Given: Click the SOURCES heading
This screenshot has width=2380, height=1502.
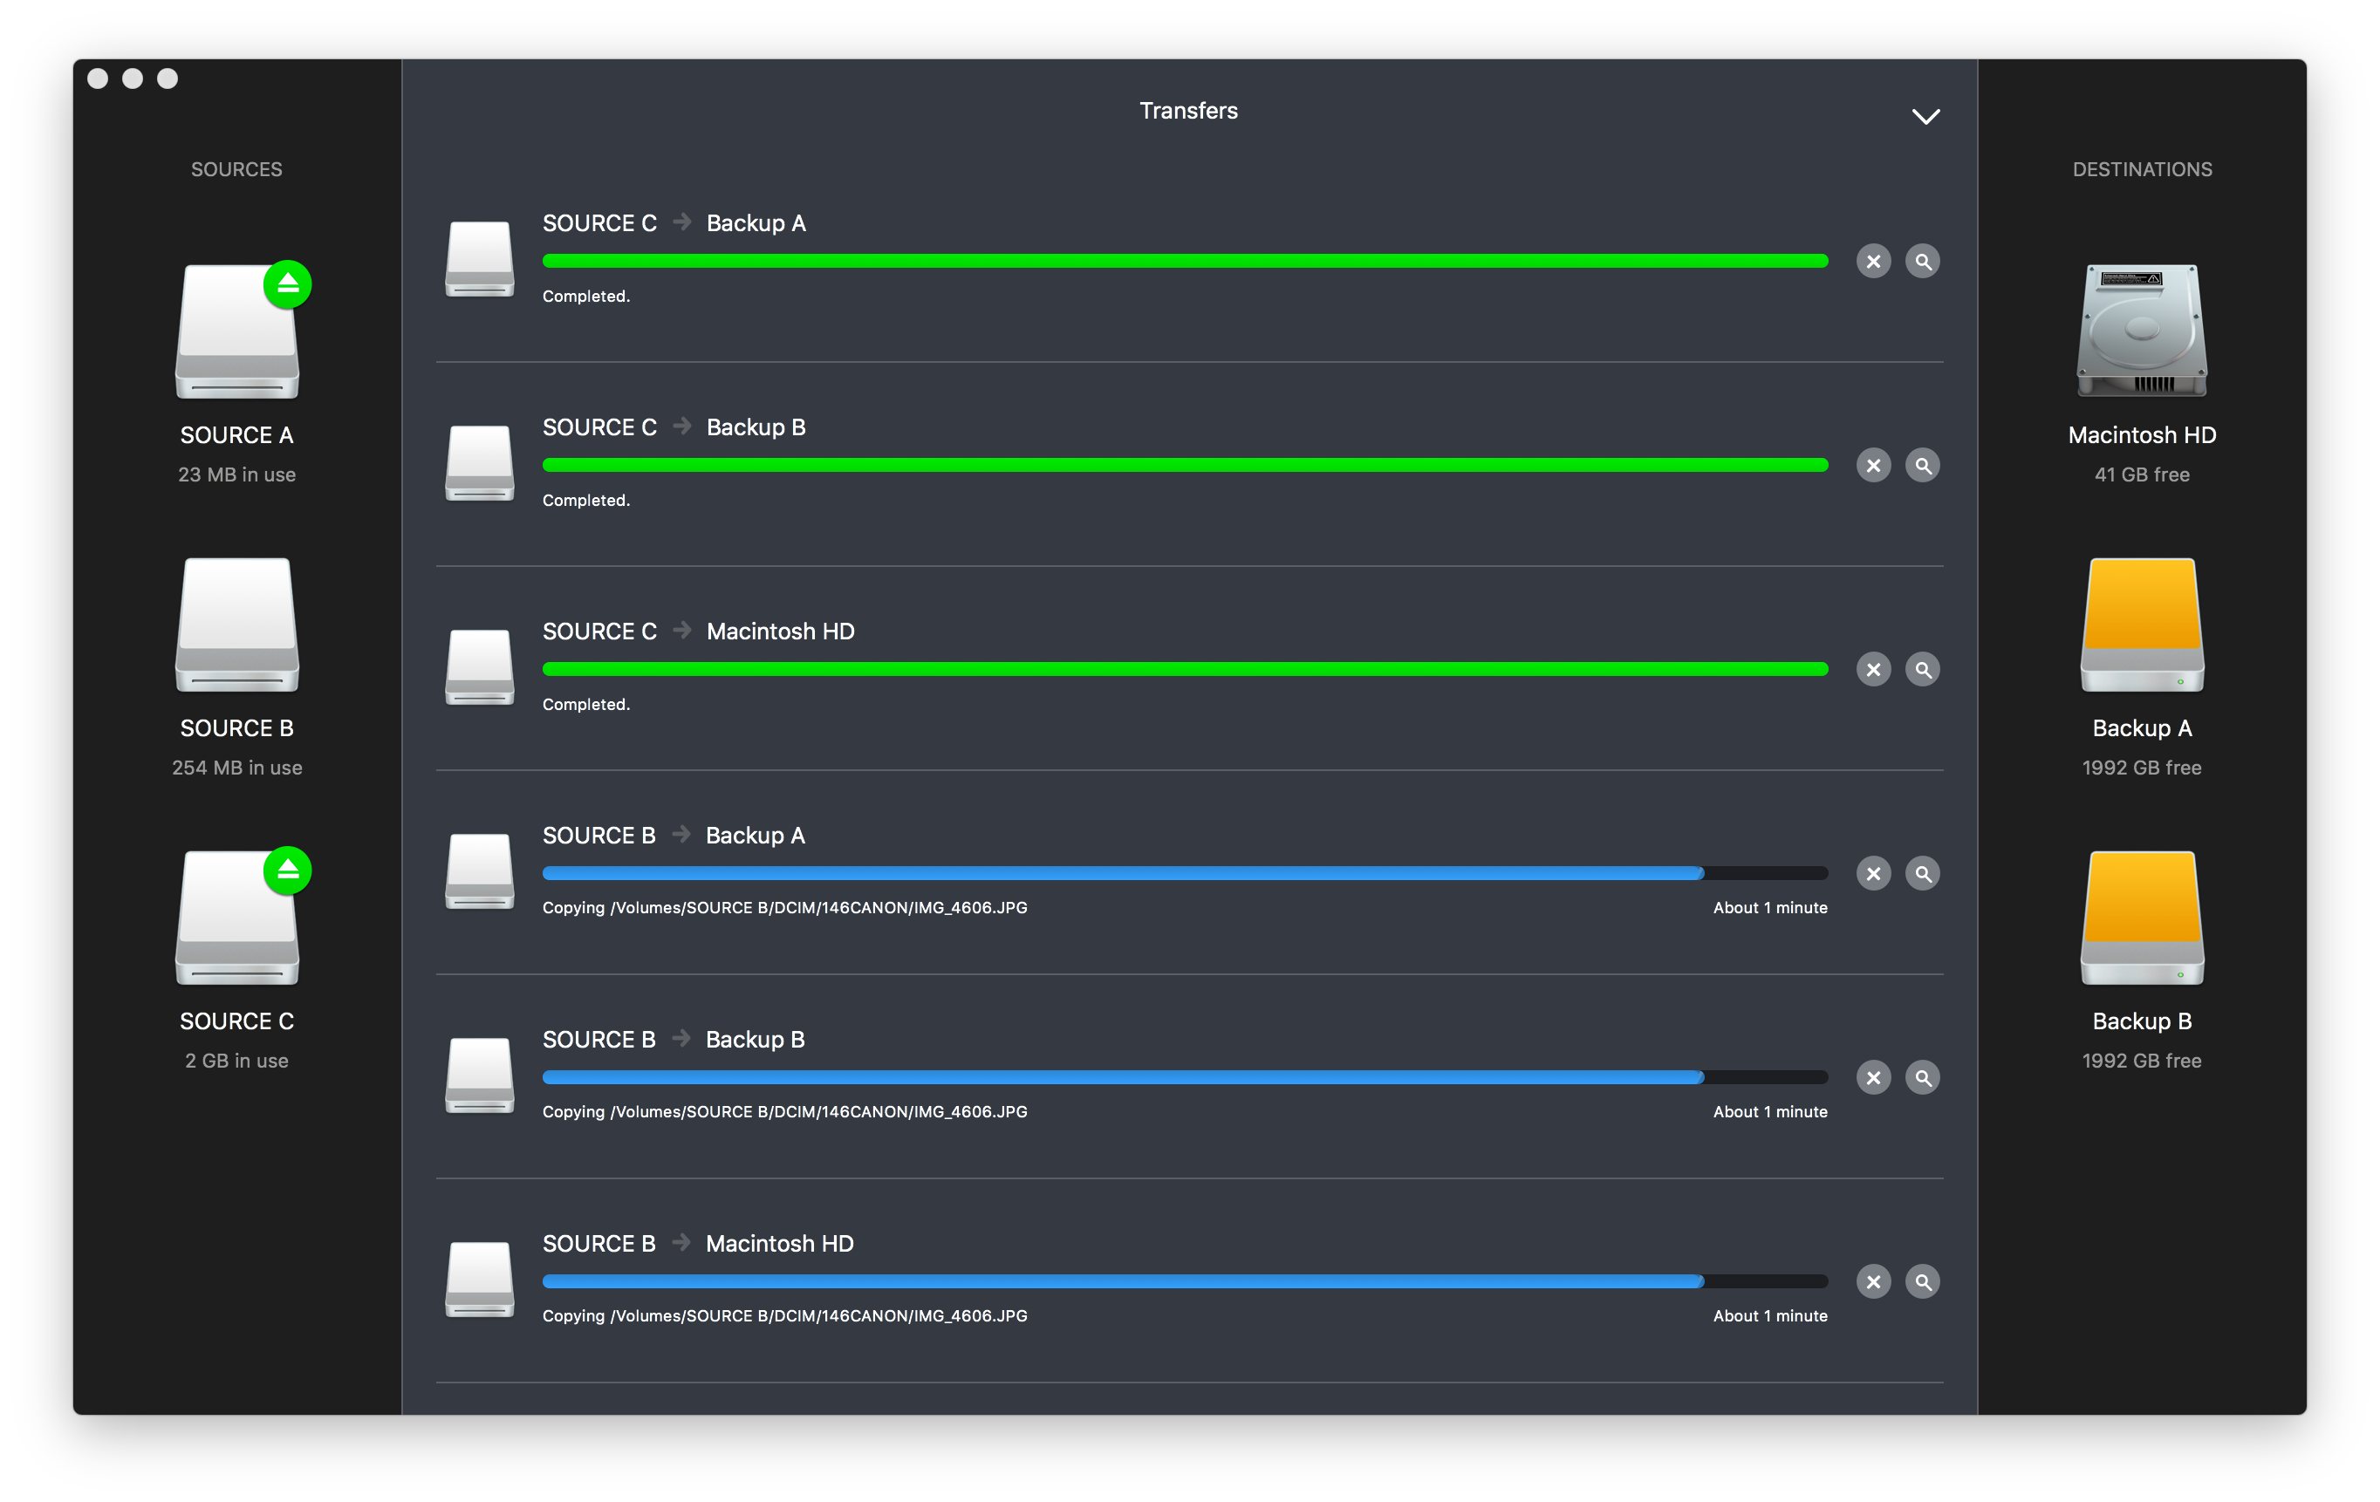Looking at the screenshot, I should click(236, 169).
